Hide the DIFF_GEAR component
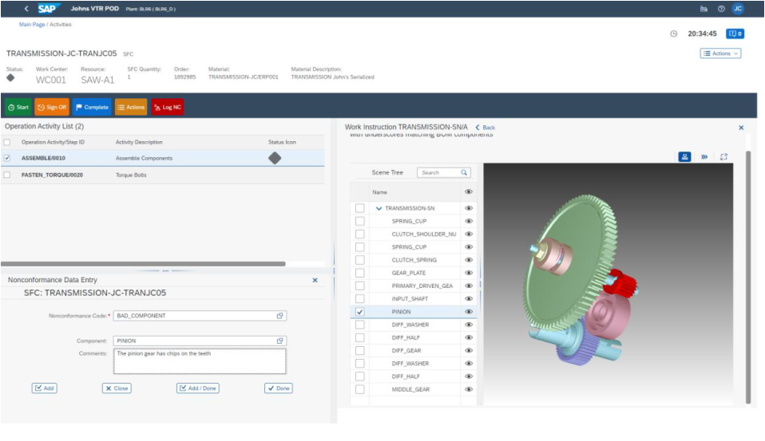 coord(469,350)
